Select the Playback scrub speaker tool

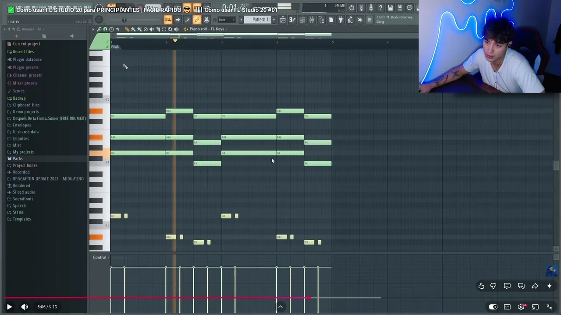tap(176, 29)
